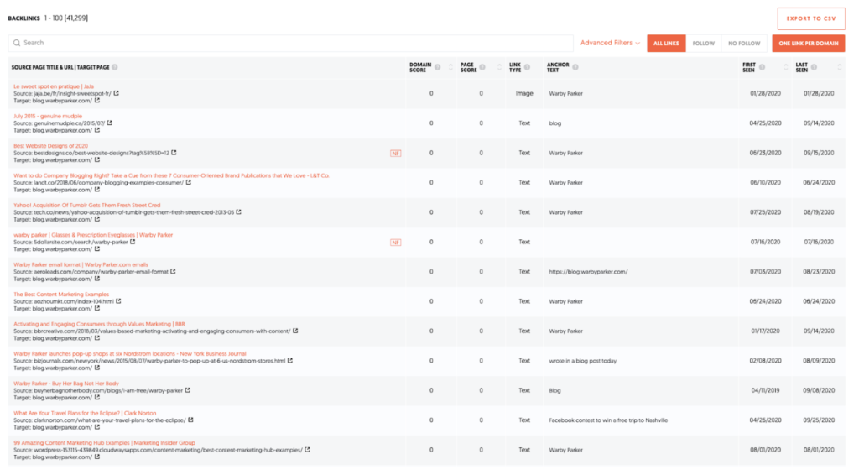Open 'Warby Parker email format' link
859x475 pixels.
point(81,264)
